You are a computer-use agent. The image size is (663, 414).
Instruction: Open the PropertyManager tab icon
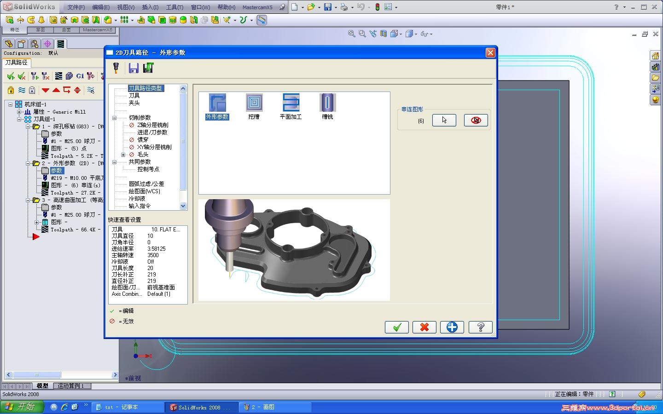(21, 44)
